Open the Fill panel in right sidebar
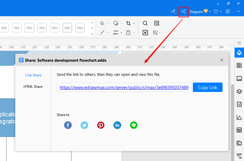Image resolution: width=244 pixels, height=161 pixels. click(x=239, y=53)
